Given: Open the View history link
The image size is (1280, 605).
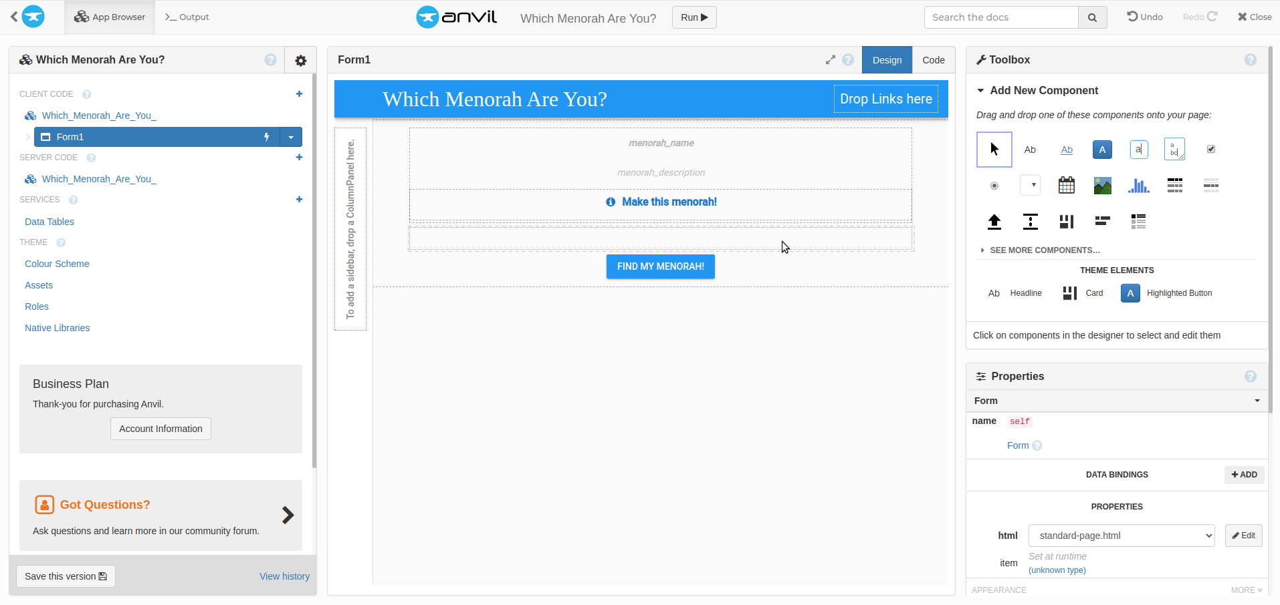Looking at the screenshot, I should pos(284,576).
